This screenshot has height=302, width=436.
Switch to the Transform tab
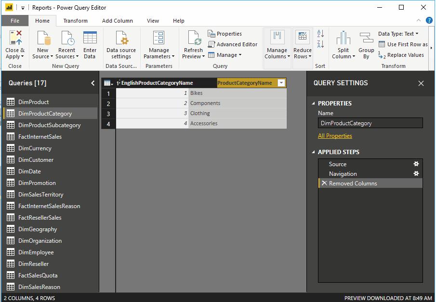[75, 21]
